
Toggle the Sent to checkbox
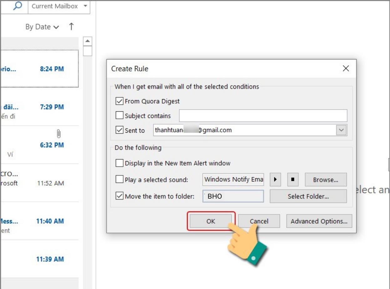click(x=119, y=130)
